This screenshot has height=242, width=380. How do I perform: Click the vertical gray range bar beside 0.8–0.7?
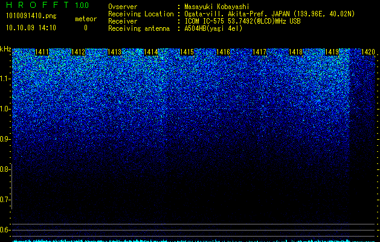pos(11,186)
